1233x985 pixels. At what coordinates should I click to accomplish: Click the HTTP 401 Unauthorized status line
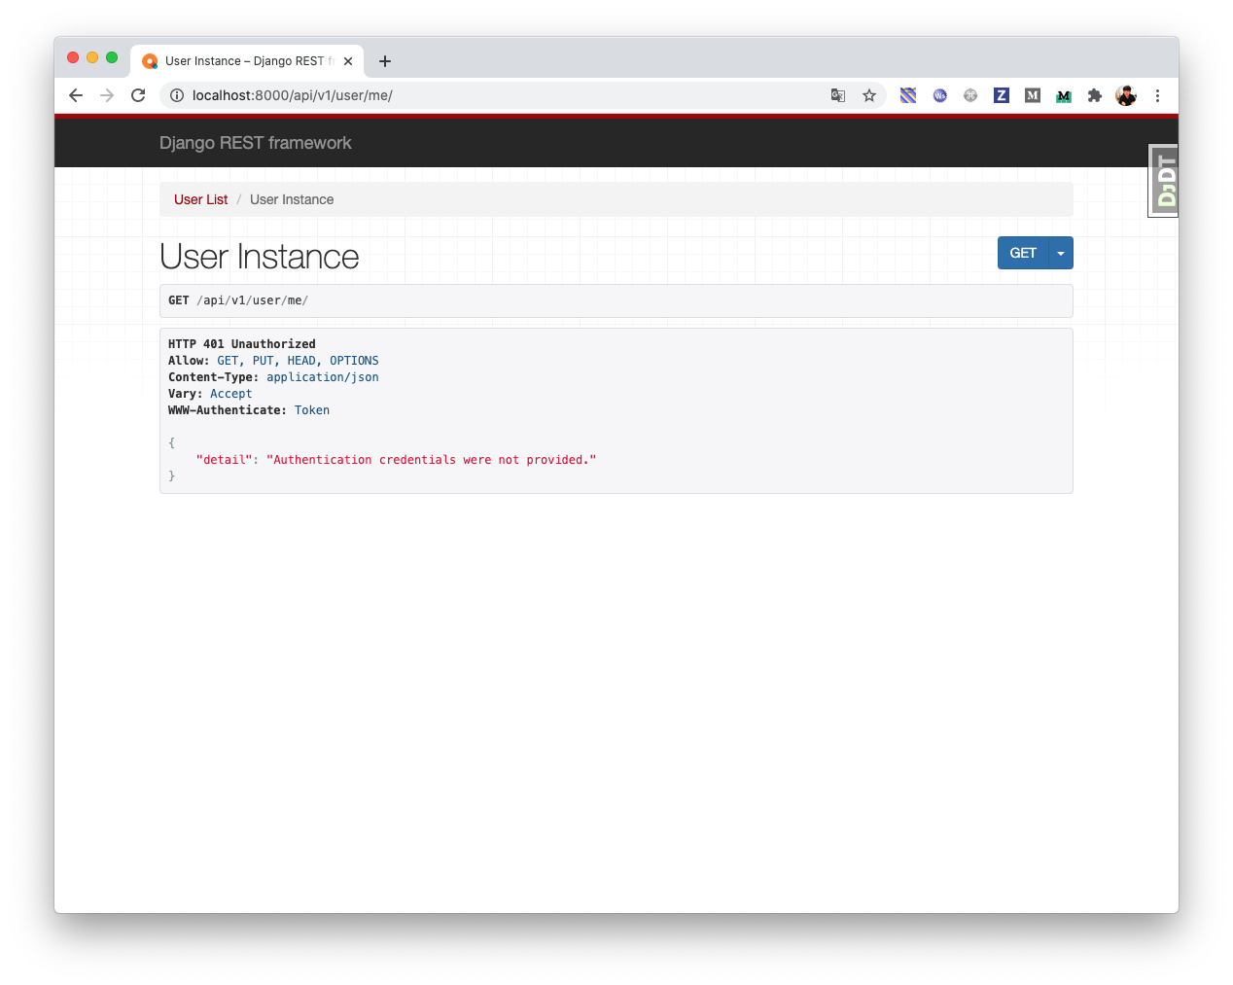[242, 344]
